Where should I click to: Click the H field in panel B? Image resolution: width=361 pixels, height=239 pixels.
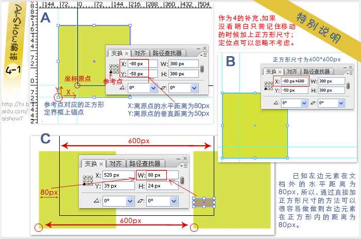point(331,90)
